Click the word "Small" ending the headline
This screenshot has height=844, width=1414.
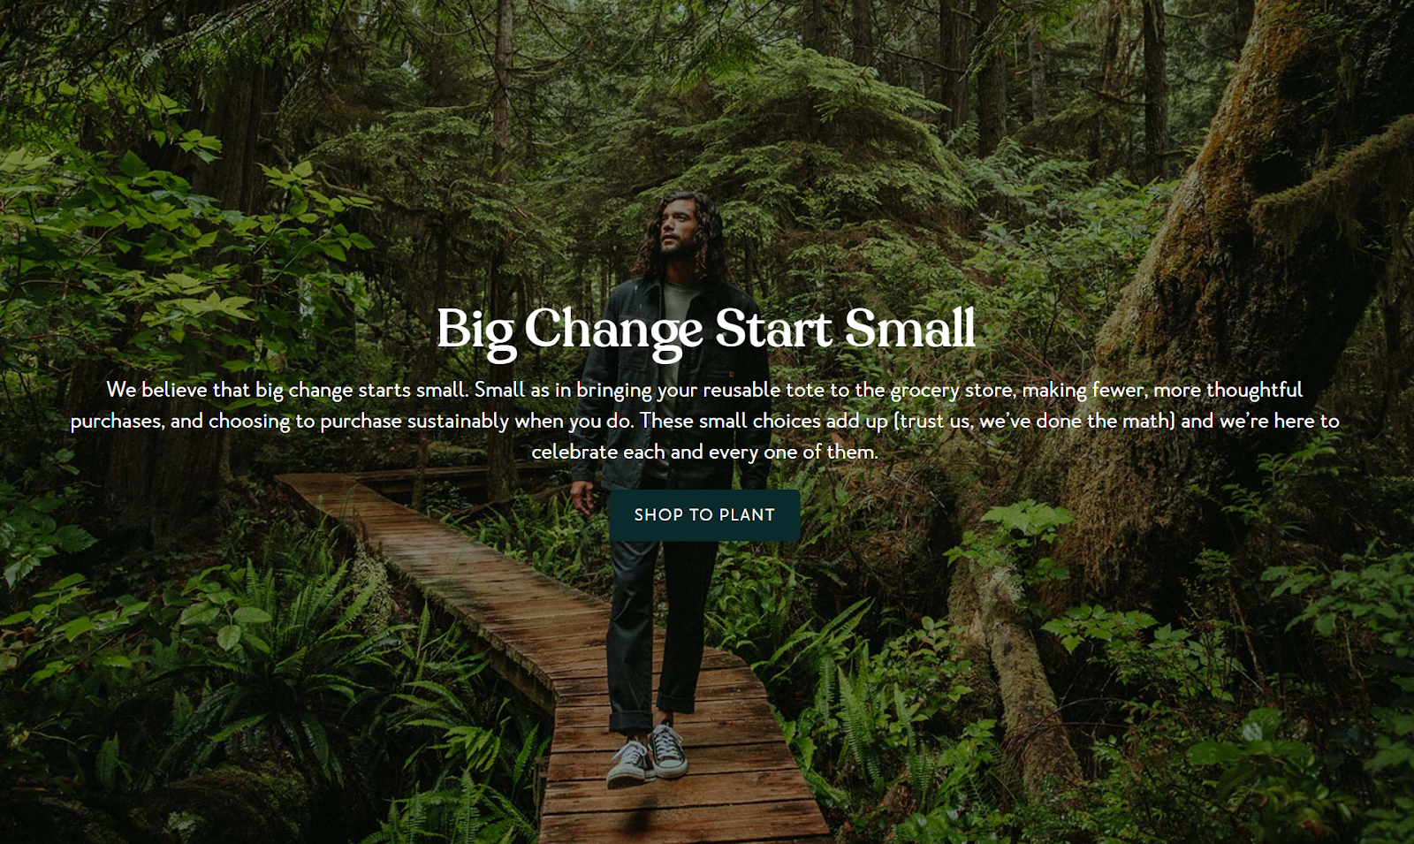pos(910,328)
